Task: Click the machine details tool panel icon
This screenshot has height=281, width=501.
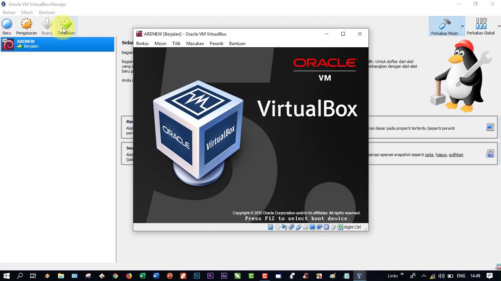Action: pos(490,127)
